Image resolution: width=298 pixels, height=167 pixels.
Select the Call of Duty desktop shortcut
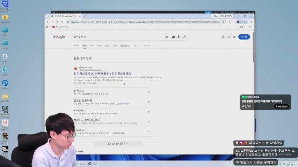[x=5, y=151]
